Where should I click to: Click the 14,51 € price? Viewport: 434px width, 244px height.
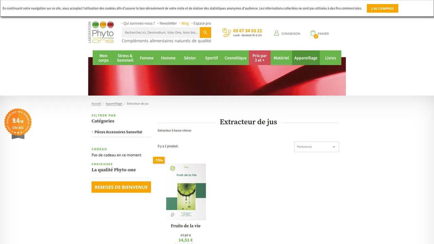pos(185,240)
